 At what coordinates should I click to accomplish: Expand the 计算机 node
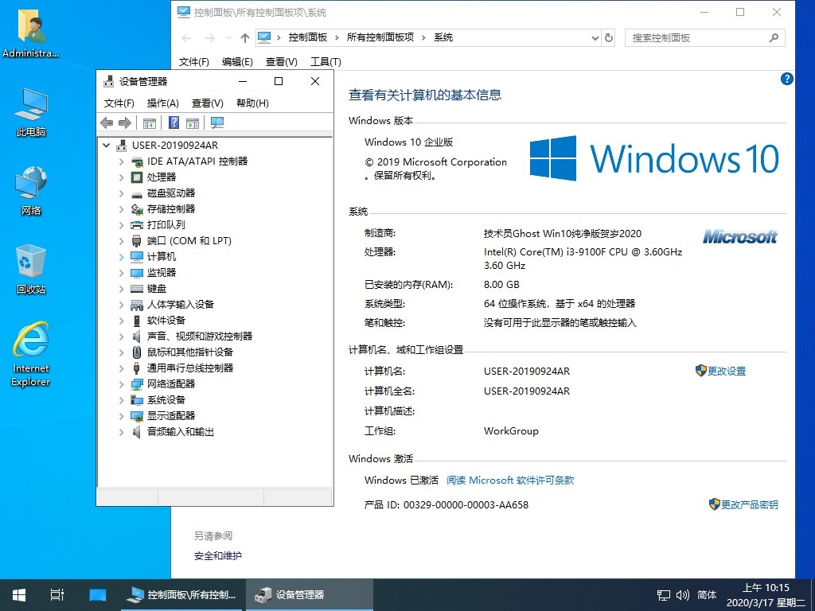click(x=121, y=257)
